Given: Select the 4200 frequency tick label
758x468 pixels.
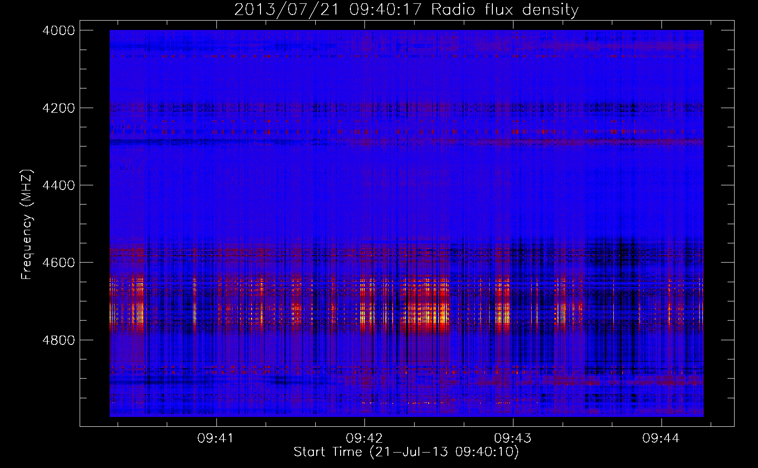Looking at the screenshot, I should 59,108.
